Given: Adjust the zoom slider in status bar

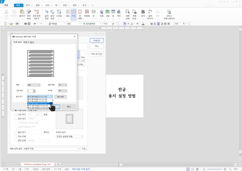Looking at the screenshot, I should [214, 169].
